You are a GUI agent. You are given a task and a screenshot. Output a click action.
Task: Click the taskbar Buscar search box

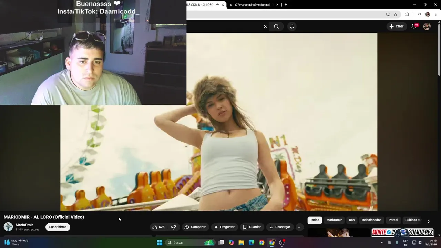[190, 242]
